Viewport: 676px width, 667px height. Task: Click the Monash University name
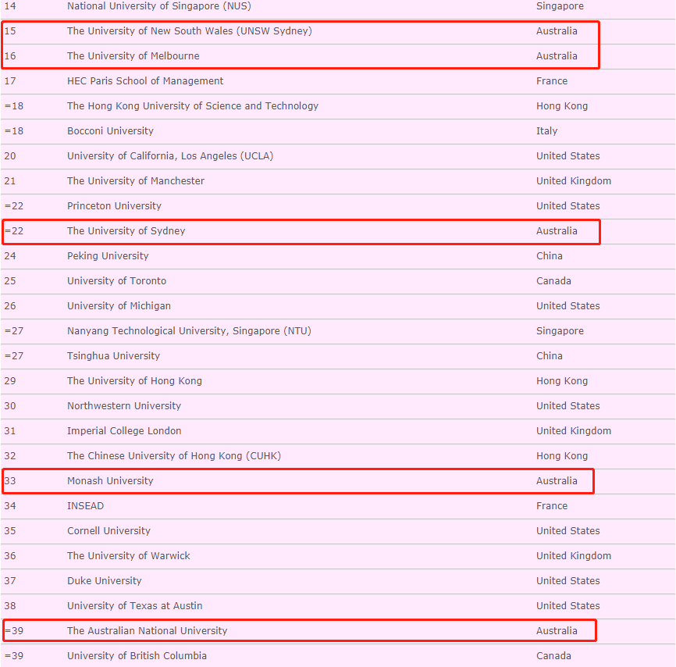tap(110, 481)
